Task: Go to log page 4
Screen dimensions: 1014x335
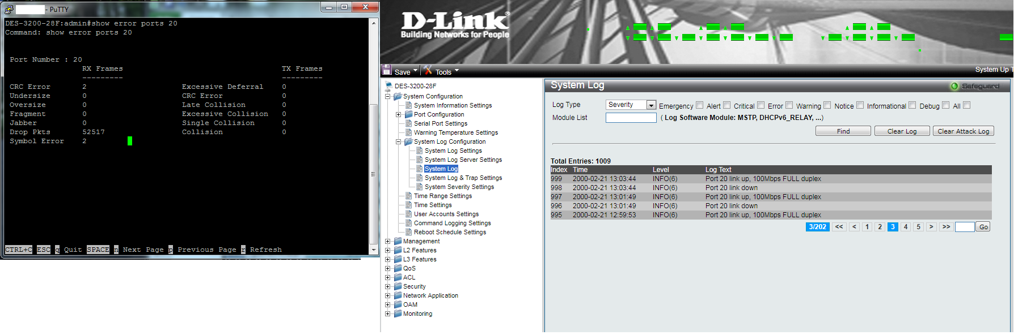Action: click(x=906, y=226)
